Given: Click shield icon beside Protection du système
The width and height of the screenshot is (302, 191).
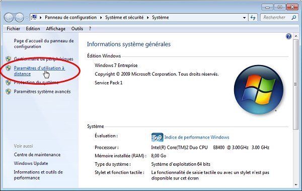Looking at the screenshot, I should (8, 83).
